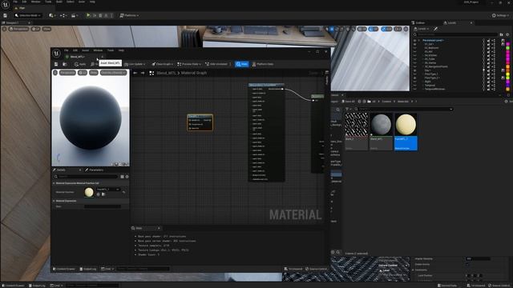The image size is (513, 288).
Task: Open the Window menu in the material editor
Action: (98, 50)
